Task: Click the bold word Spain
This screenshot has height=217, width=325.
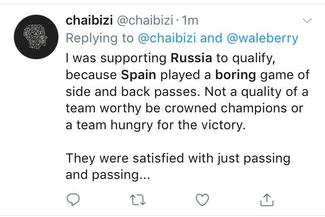Action: [138, 75]
